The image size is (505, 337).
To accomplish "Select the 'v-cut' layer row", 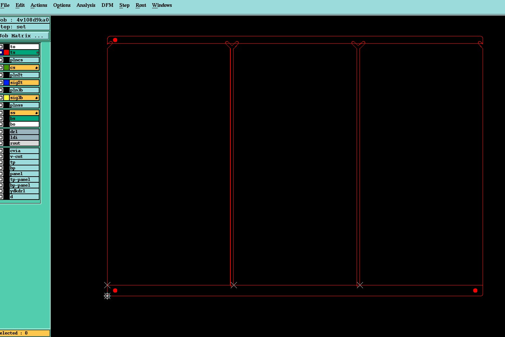I will pyautogui.click(x=24, y=156).
